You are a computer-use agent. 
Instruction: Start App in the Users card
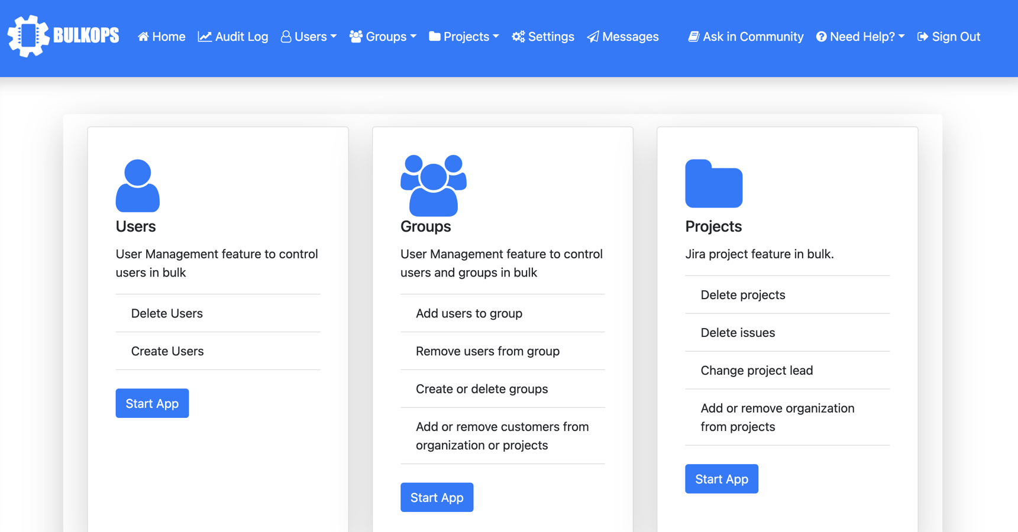click(152, 403)
